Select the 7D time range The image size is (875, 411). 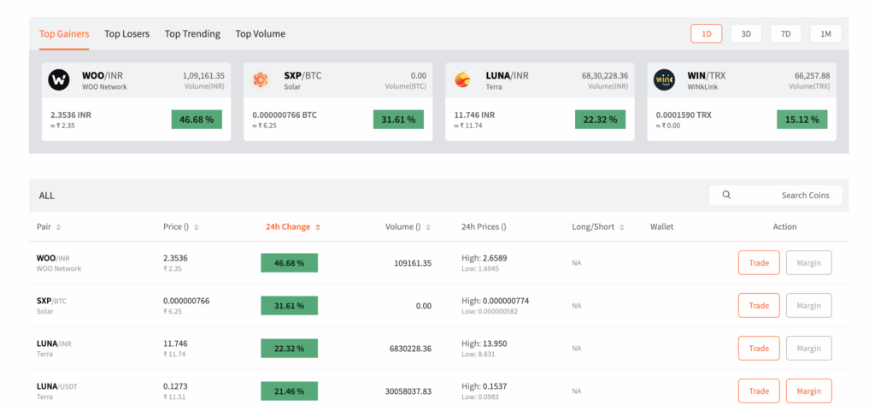pos(786,33)
